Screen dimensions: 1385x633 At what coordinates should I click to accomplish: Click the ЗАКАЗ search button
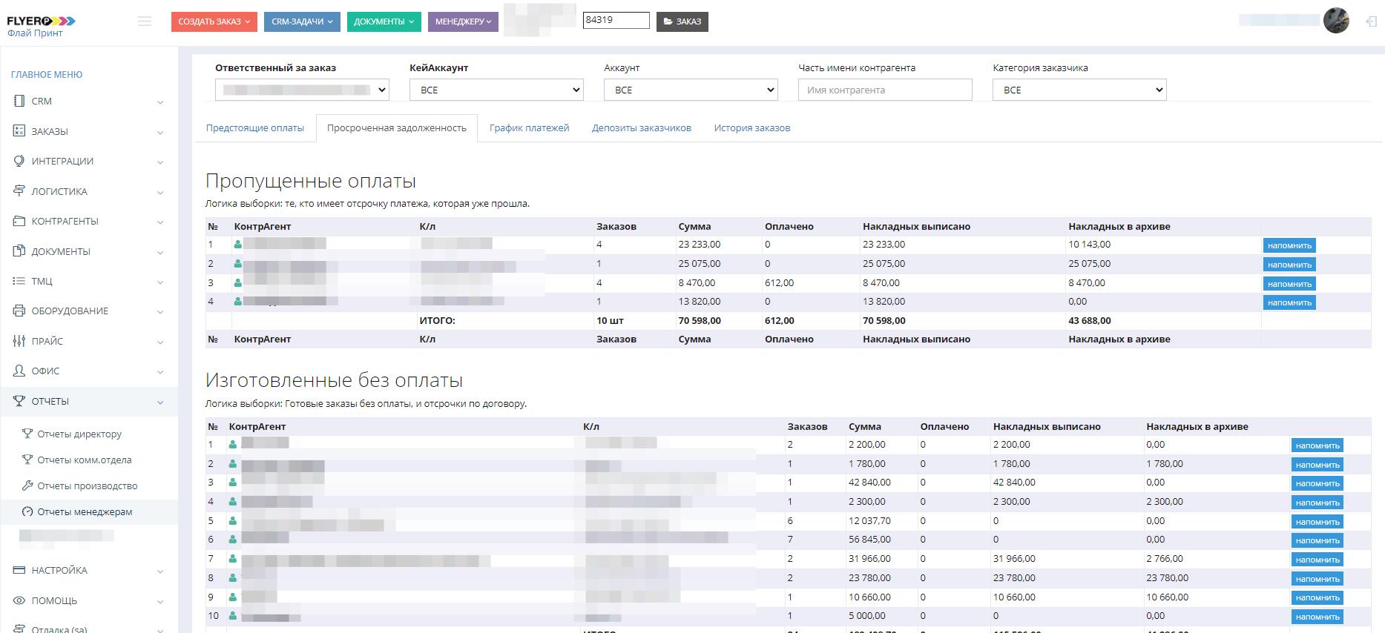682,21
